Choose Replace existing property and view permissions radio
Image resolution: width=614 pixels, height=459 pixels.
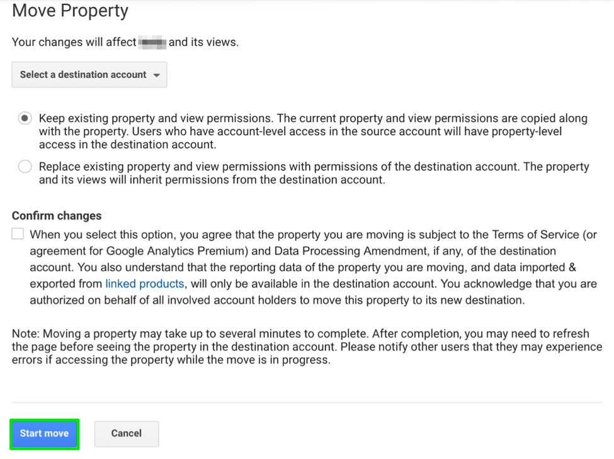25,166
